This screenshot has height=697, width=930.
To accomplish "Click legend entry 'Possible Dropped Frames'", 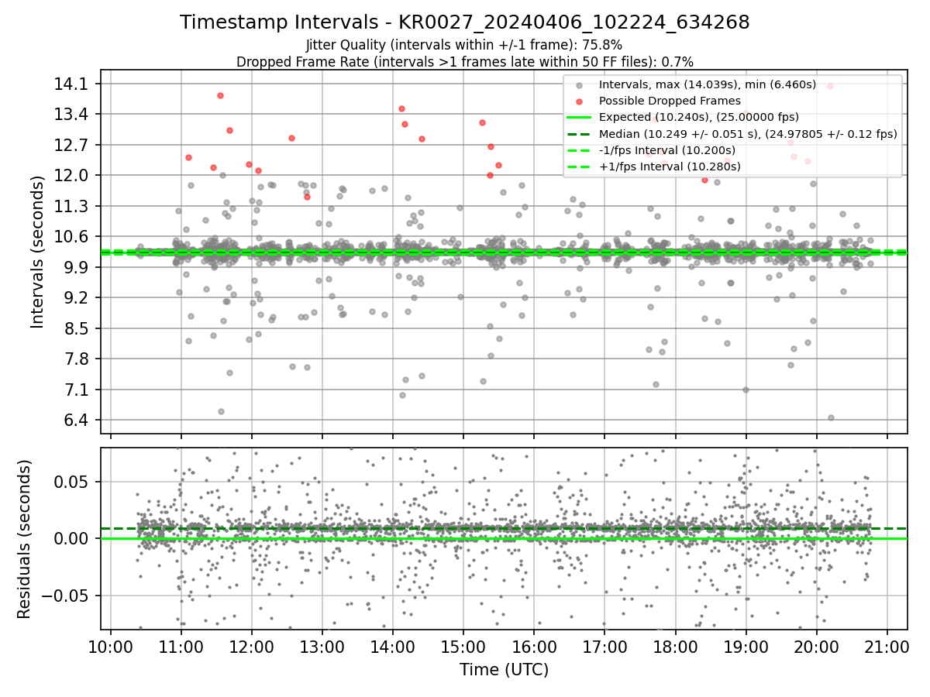I will click(x=670, y=101).
